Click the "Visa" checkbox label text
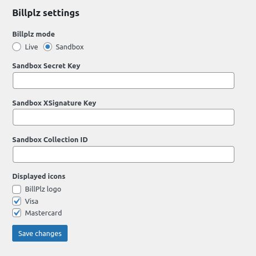The height and width of the screenshot is (256, 256). pyautogui.click(x=32, y=201)
